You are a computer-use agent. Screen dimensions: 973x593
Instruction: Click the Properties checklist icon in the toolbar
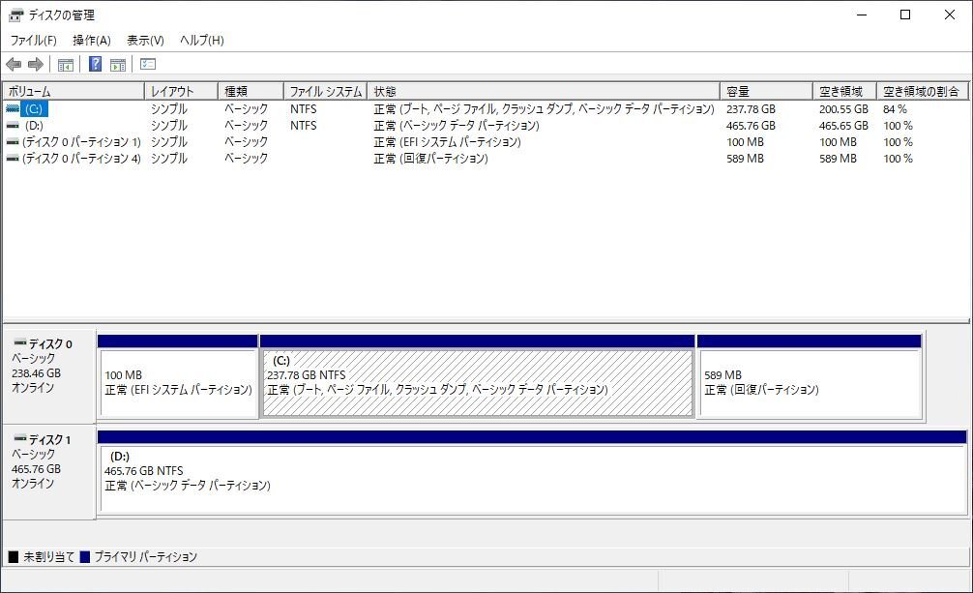[147, 64]
